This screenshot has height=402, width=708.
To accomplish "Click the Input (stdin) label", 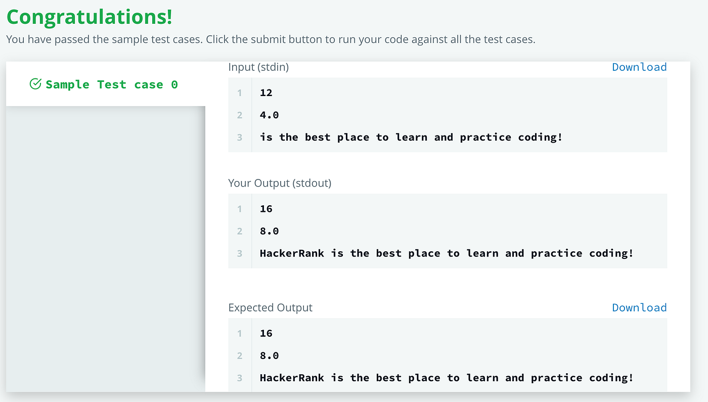I will [258, 67].
